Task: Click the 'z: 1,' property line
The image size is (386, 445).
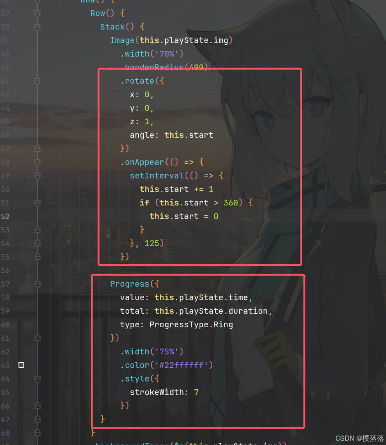Action: pos(142,122)
